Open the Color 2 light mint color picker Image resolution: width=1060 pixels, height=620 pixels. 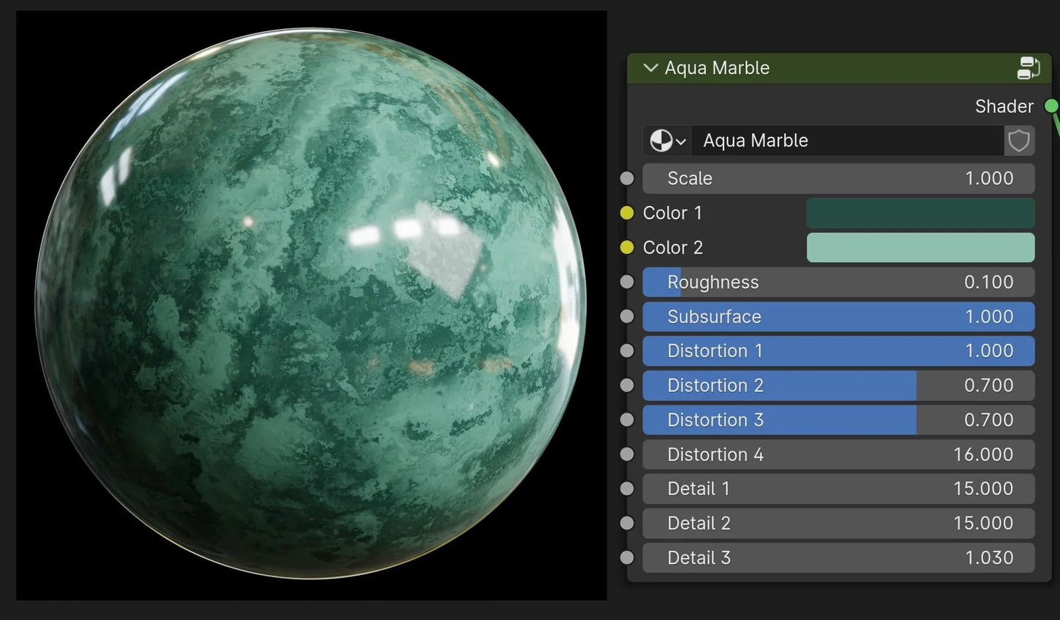click(920, 247)
